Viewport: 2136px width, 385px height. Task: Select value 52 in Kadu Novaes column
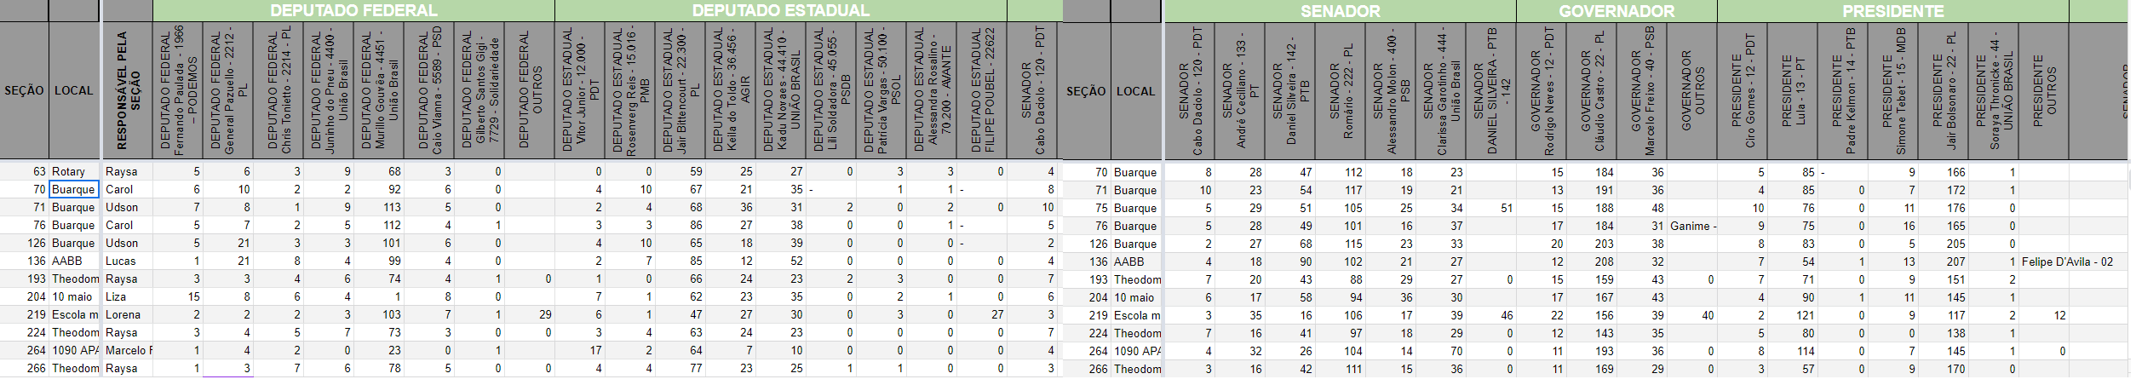point(781,261)
